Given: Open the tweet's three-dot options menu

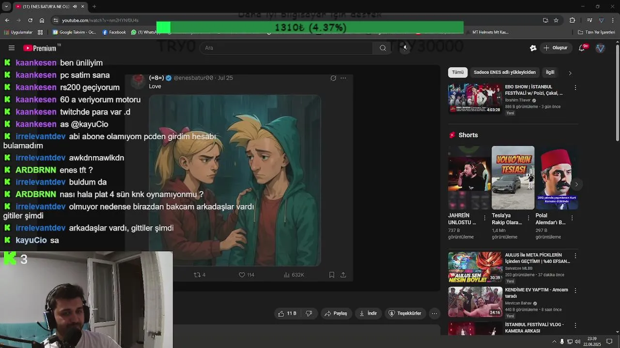Looking at the screenshot, I should (343, 78).
